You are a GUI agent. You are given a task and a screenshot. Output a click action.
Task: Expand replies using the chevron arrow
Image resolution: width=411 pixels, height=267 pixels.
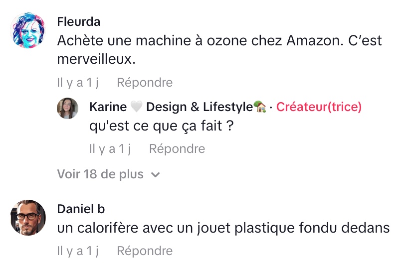(156, 175)
